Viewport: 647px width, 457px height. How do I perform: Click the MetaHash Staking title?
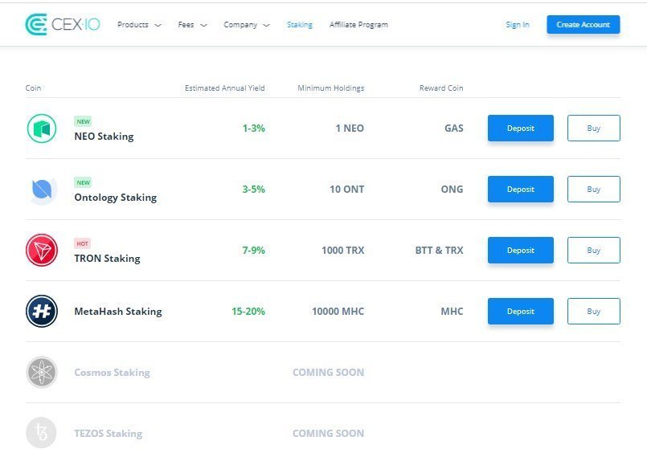point(118,312)
